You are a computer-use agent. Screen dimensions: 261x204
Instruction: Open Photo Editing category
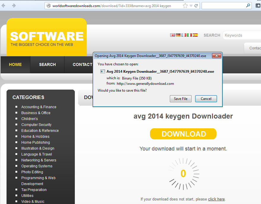32,172
